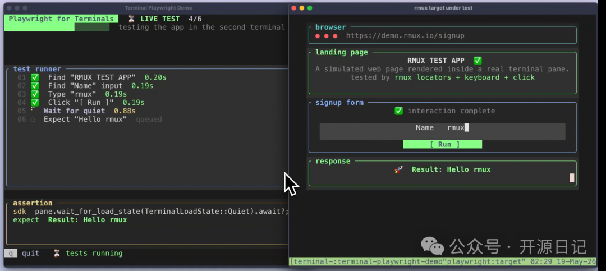Click the 4/6 progress counter
The width and height of the screenshot is (606, 271).
(x=195, y=19)
